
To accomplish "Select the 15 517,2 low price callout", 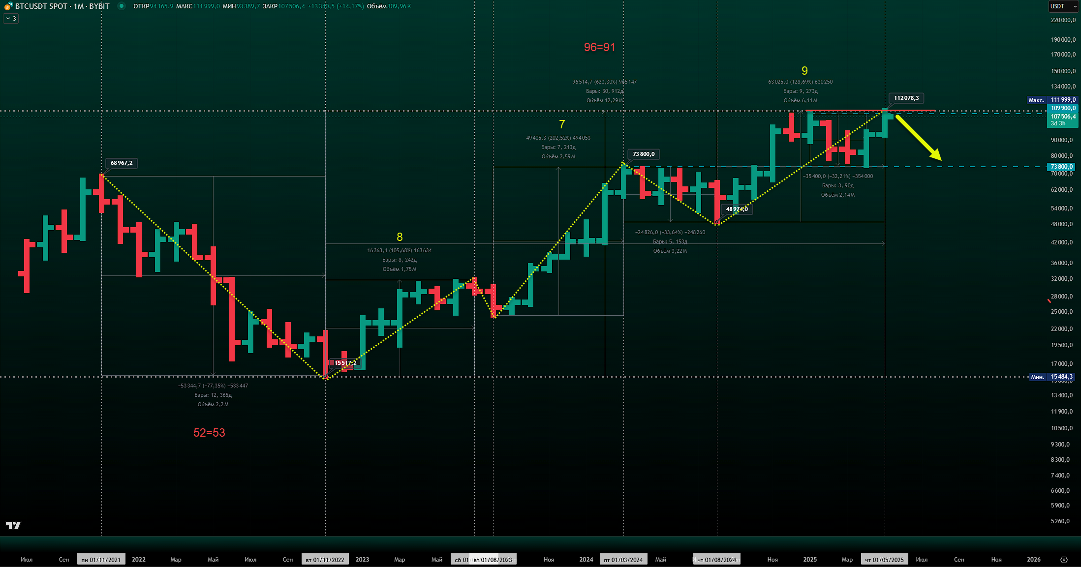I will [x=345, y=363].
